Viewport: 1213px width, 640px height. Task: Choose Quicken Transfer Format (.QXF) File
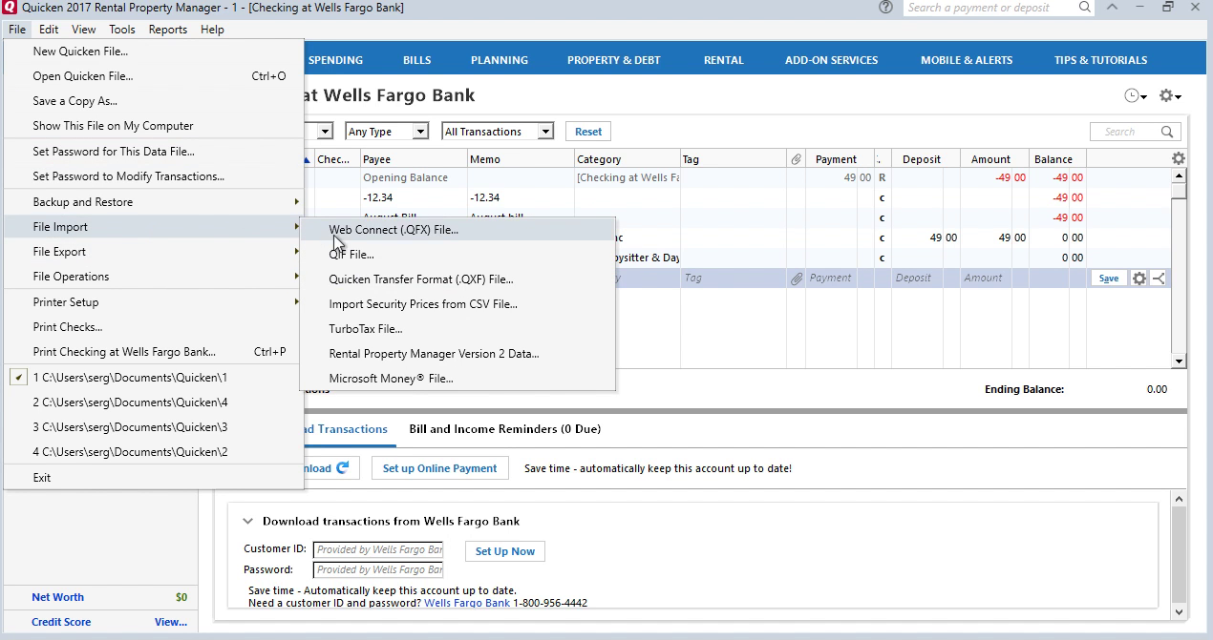458,279
